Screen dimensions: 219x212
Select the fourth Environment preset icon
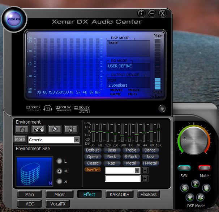pyautogui.click(x=71, y=129)
